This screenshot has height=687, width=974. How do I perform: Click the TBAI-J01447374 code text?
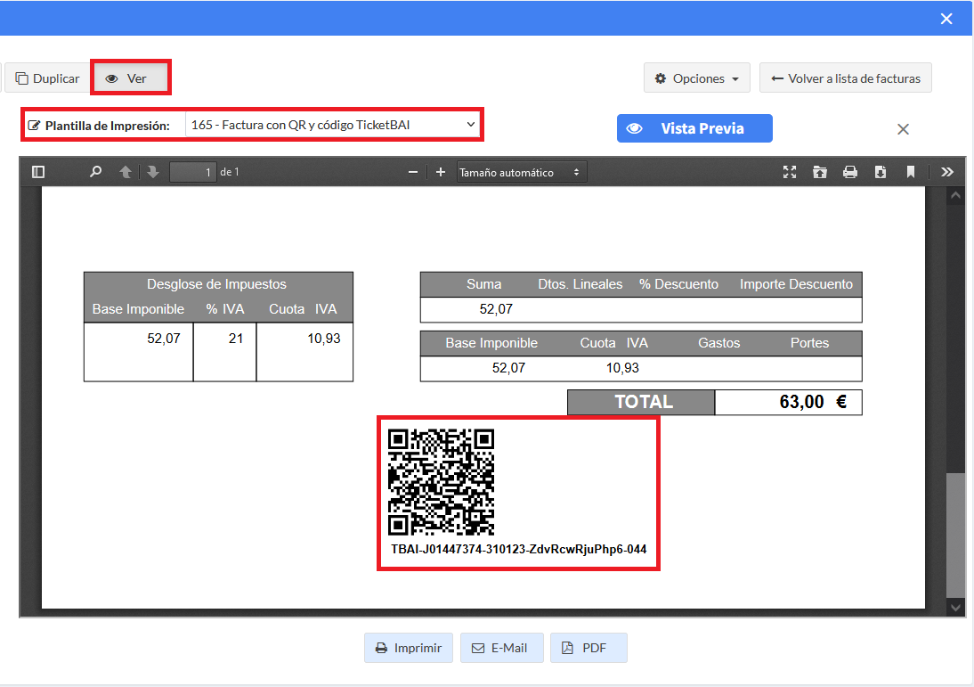519,549
